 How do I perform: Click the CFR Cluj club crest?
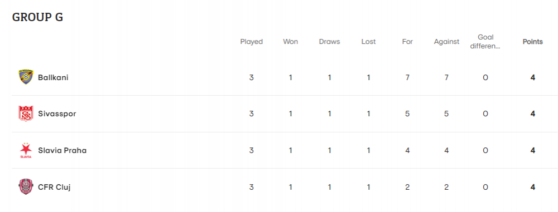26,187
